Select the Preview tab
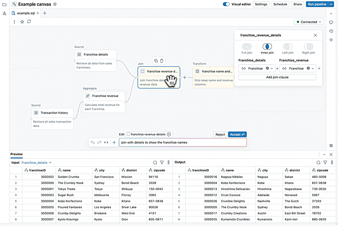 pyautogui.click(x=16, y=154)
